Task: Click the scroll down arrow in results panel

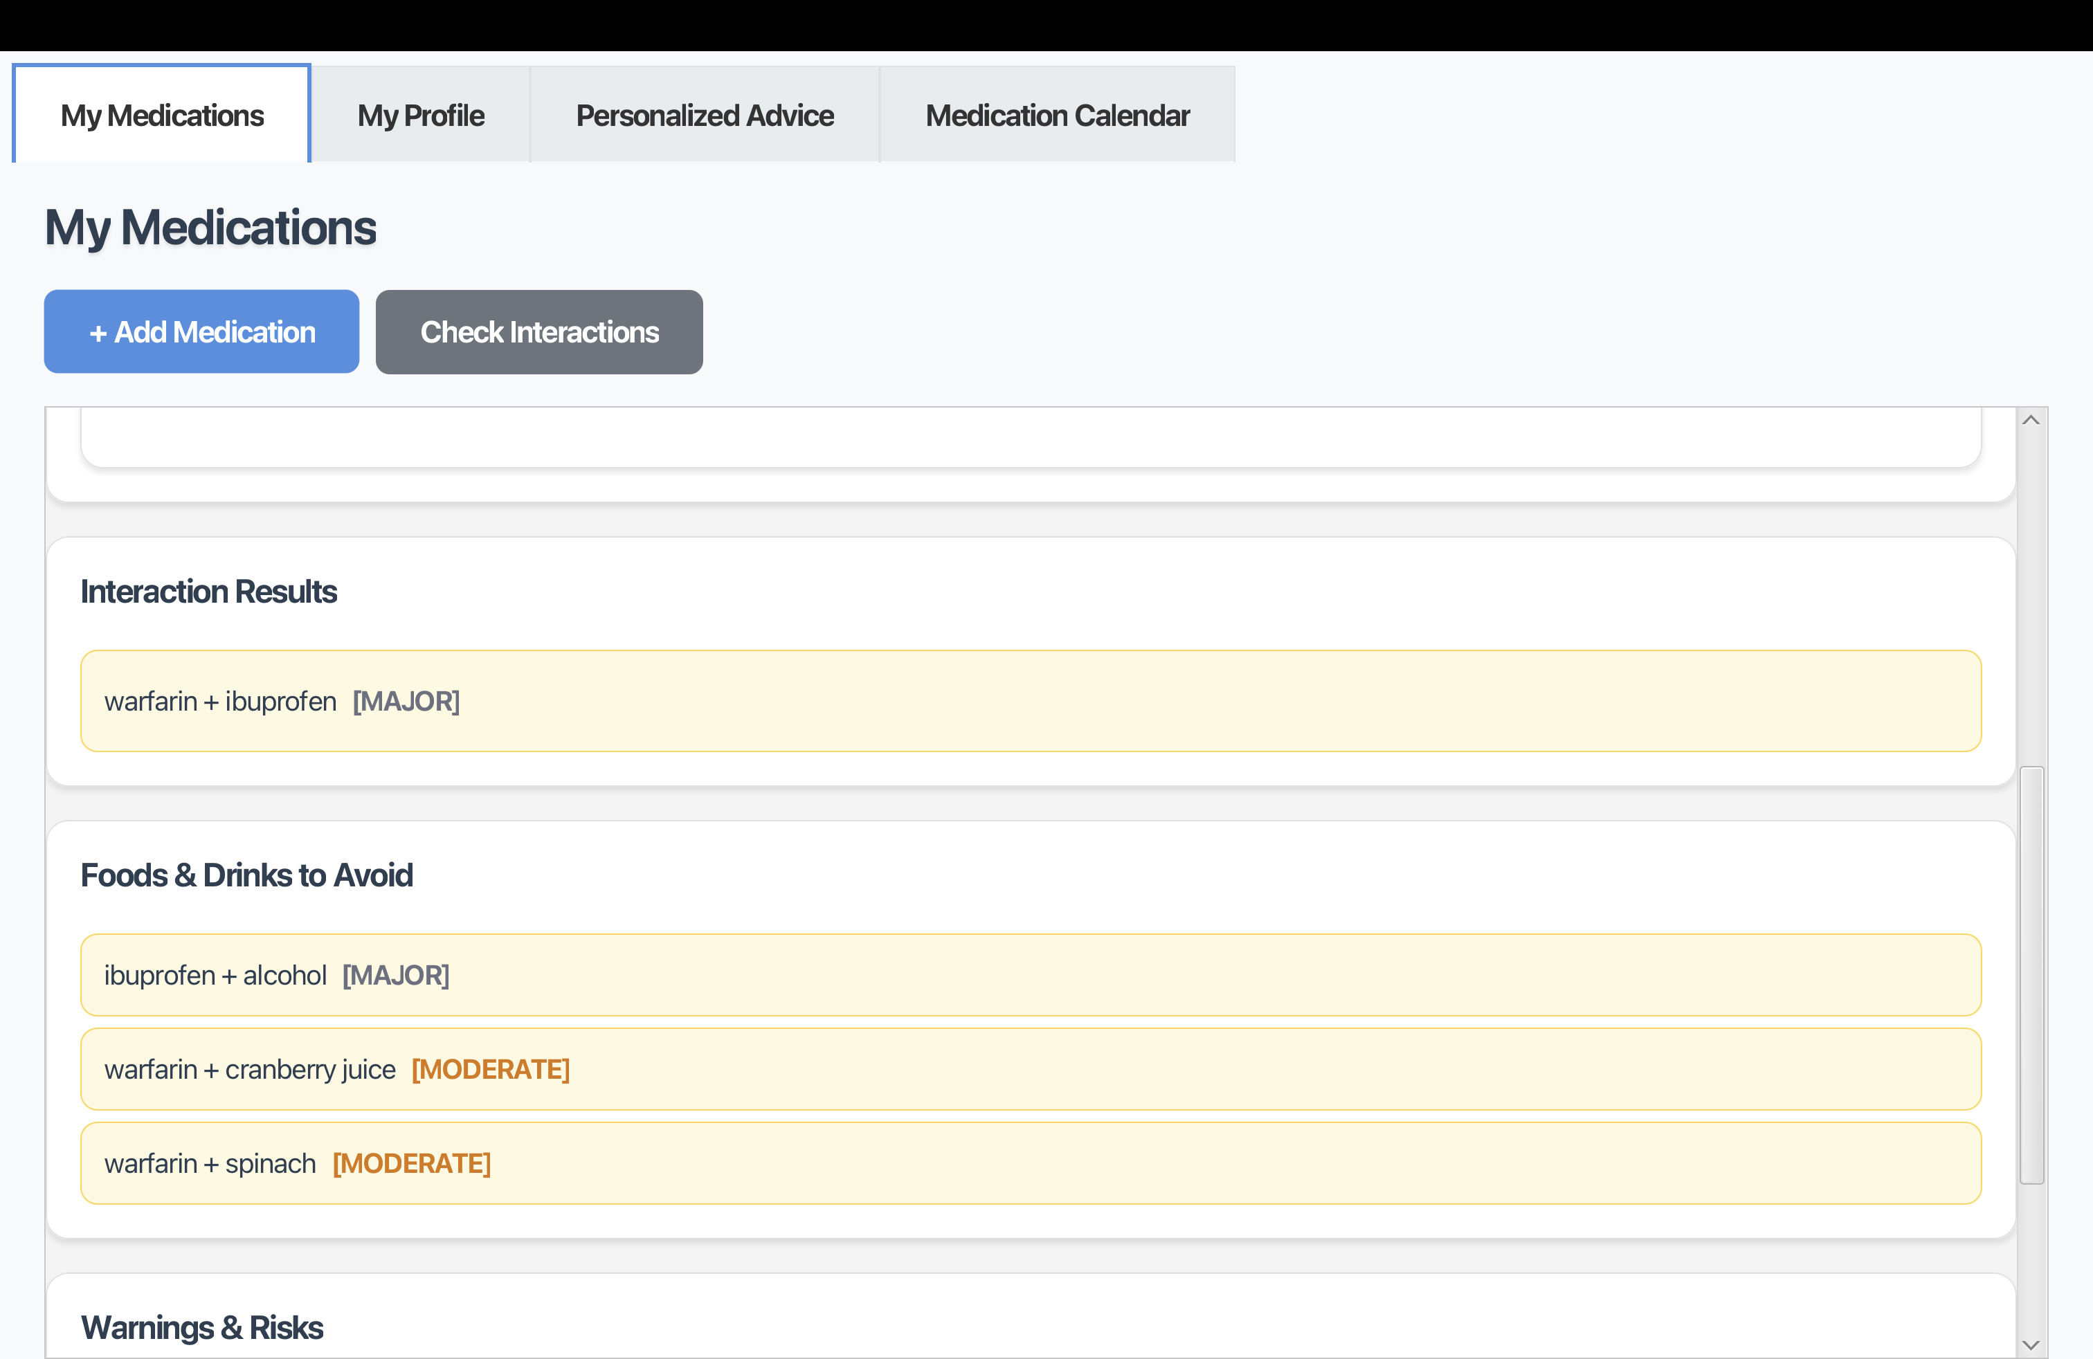Action: [2031, 1344]
